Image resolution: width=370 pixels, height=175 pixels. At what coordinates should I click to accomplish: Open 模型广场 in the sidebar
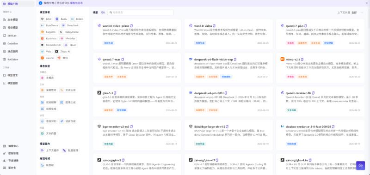pos(18,4)
